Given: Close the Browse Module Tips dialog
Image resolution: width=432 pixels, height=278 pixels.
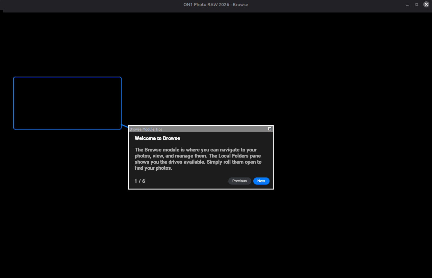Looking at the screenshot, I should pos(269,129).
